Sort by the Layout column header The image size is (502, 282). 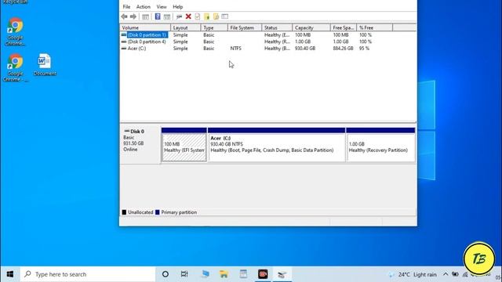(x=186, y=28)
